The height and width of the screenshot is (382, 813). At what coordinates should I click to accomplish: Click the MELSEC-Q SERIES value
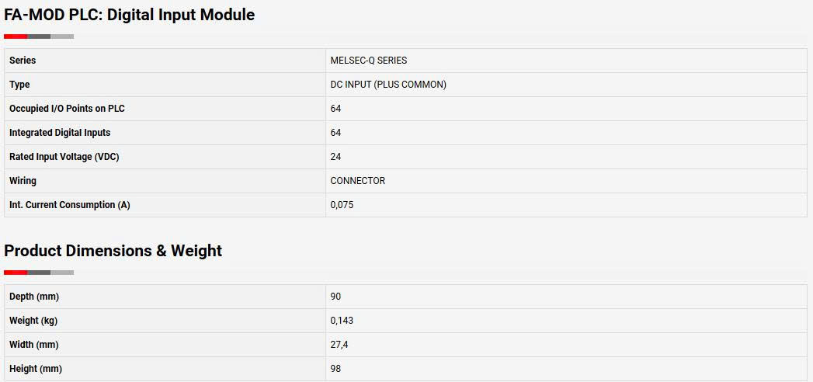369,61
